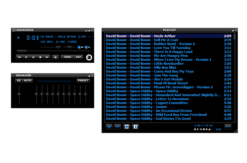
Task: Select 'Cygnet Committee' track
Action: 169,103
